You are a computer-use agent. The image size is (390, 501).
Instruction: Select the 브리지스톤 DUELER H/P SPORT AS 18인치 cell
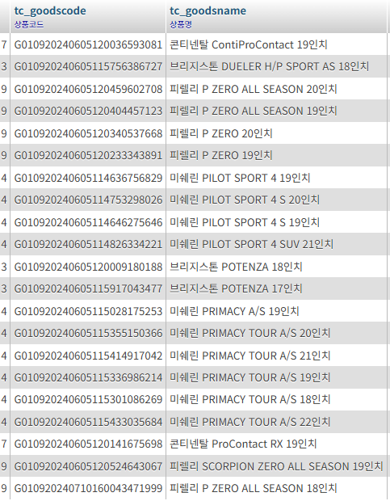coord(276,66)
